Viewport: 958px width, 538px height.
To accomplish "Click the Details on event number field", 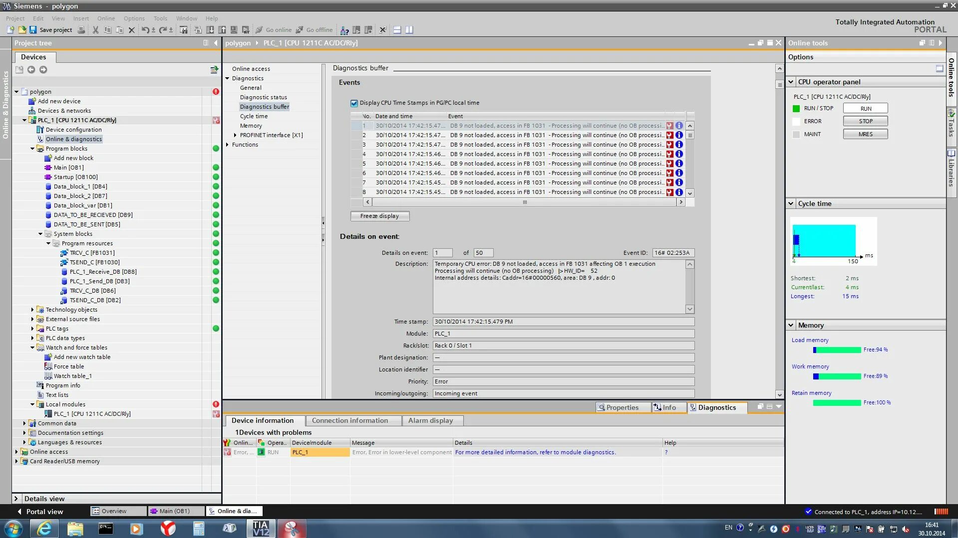I will tap(442, 253).
